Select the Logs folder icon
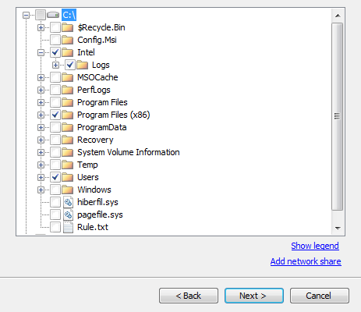 coord(83,65)
